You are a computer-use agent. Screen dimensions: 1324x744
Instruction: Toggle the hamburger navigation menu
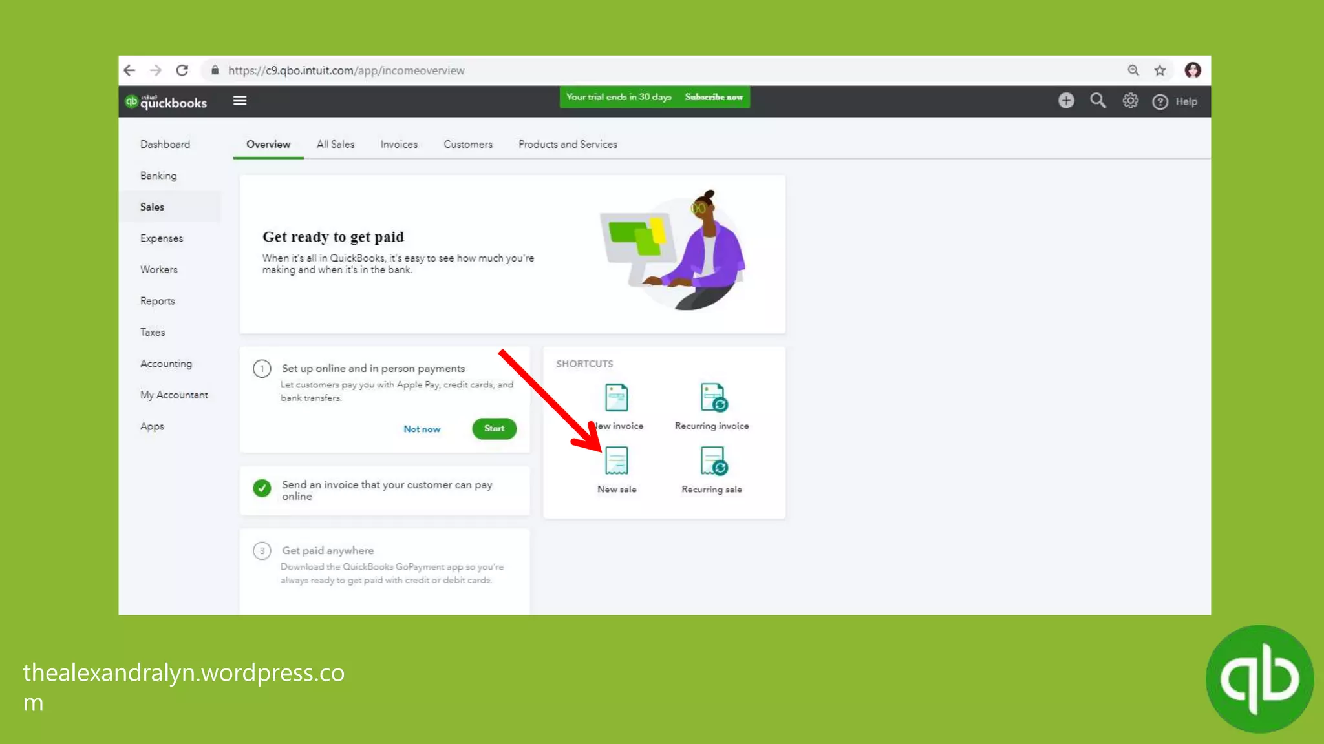coord(240,101)
